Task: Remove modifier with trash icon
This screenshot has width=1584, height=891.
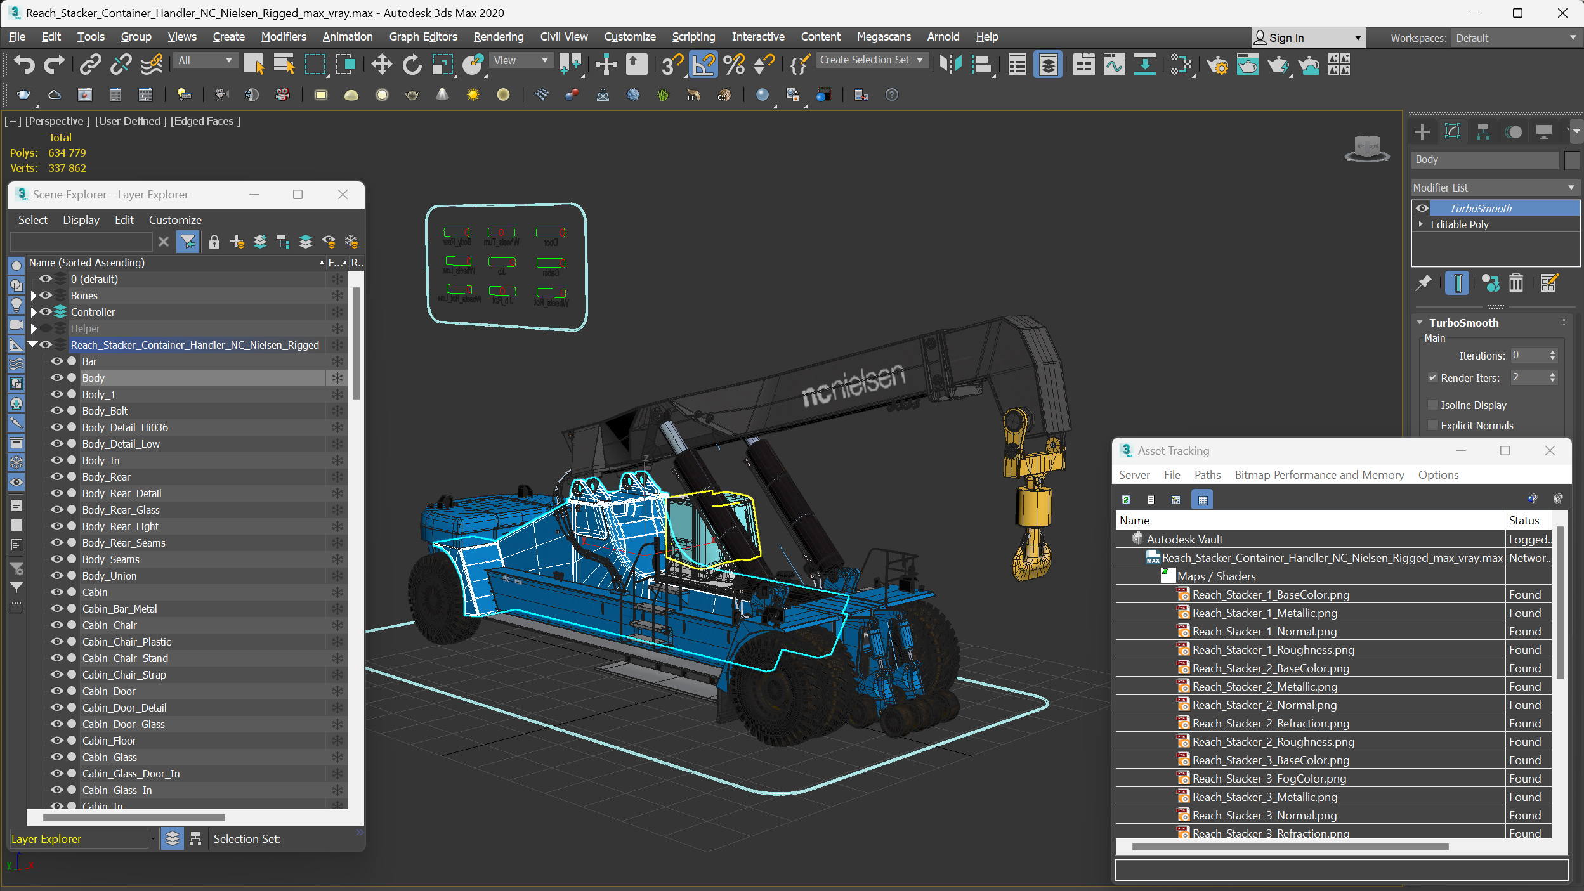Action: pyautogui.click(x=1516, y=283)
